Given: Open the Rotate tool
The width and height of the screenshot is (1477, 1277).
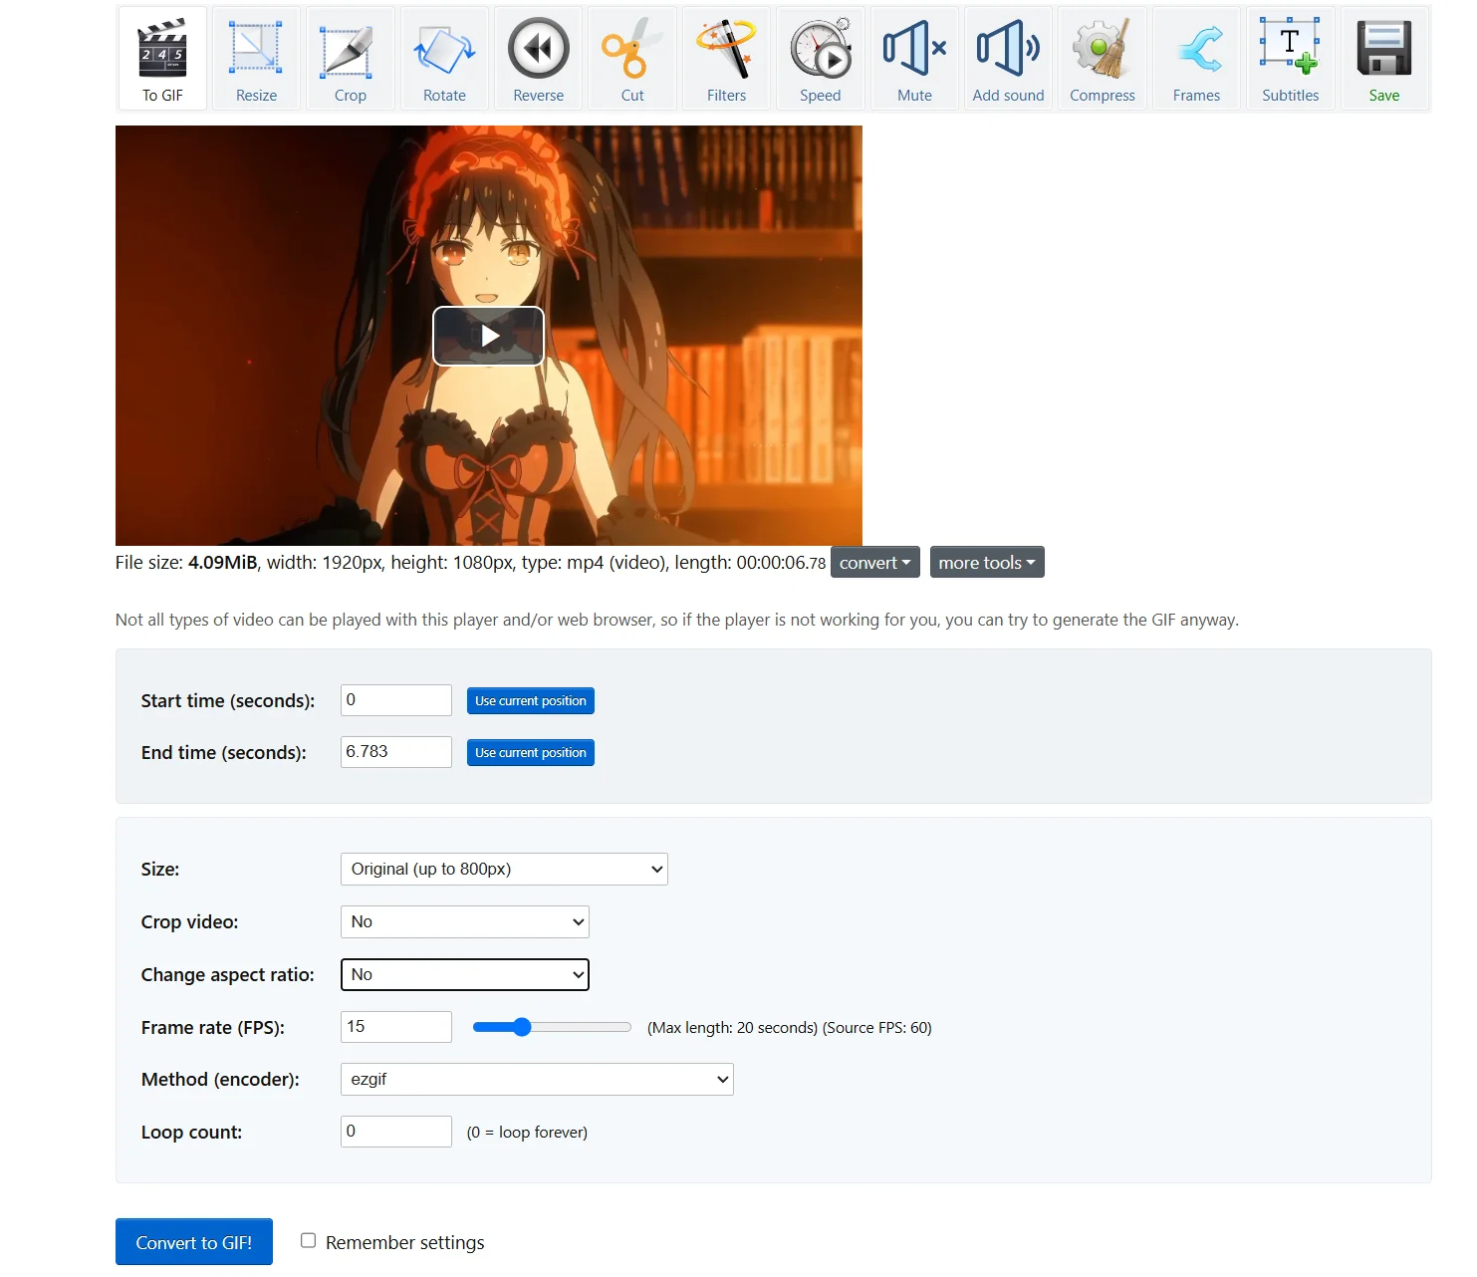Looking at the screenshot, I should click(x=444, y=59).
